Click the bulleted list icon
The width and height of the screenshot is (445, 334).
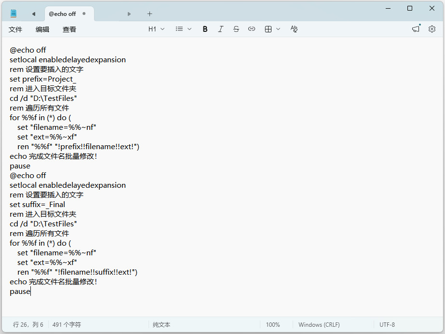(x=179, y=29)
